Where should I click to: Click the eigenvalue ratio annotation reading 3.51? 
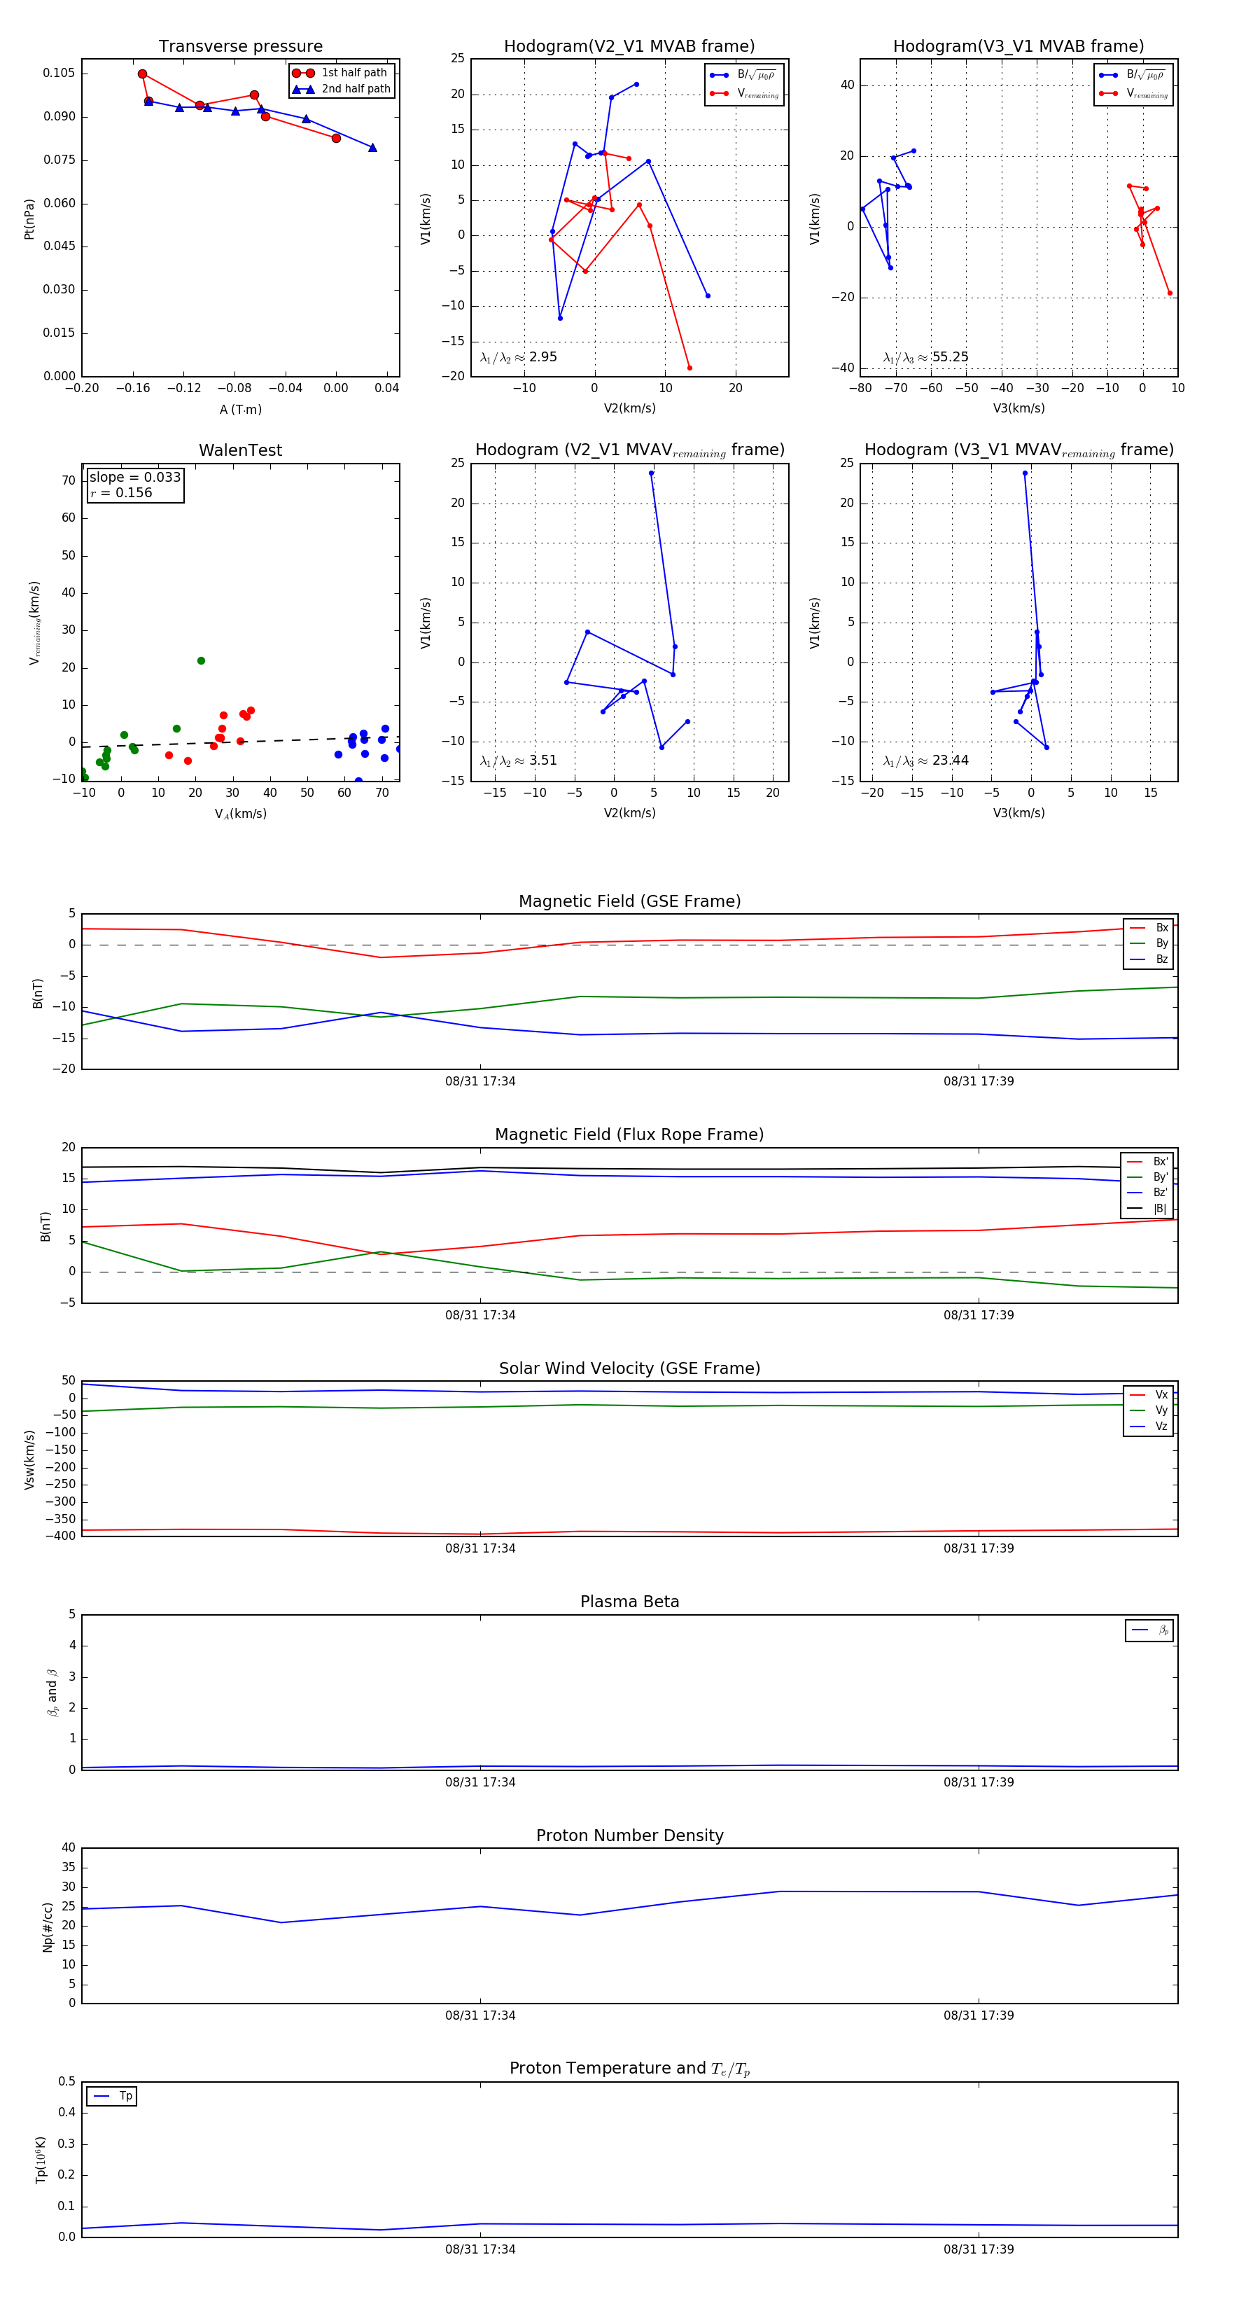click(x=518, y=761)
